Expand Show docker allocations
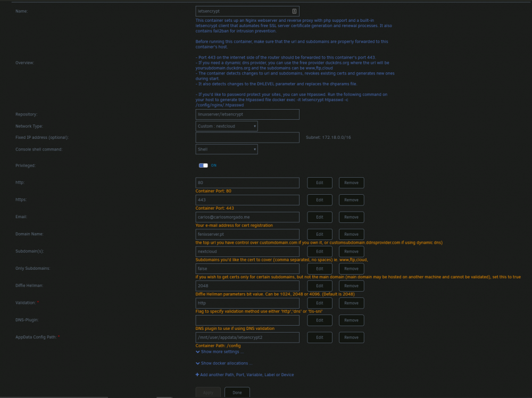Viewport: 532px width, 398px height. (x=224, y=363)
